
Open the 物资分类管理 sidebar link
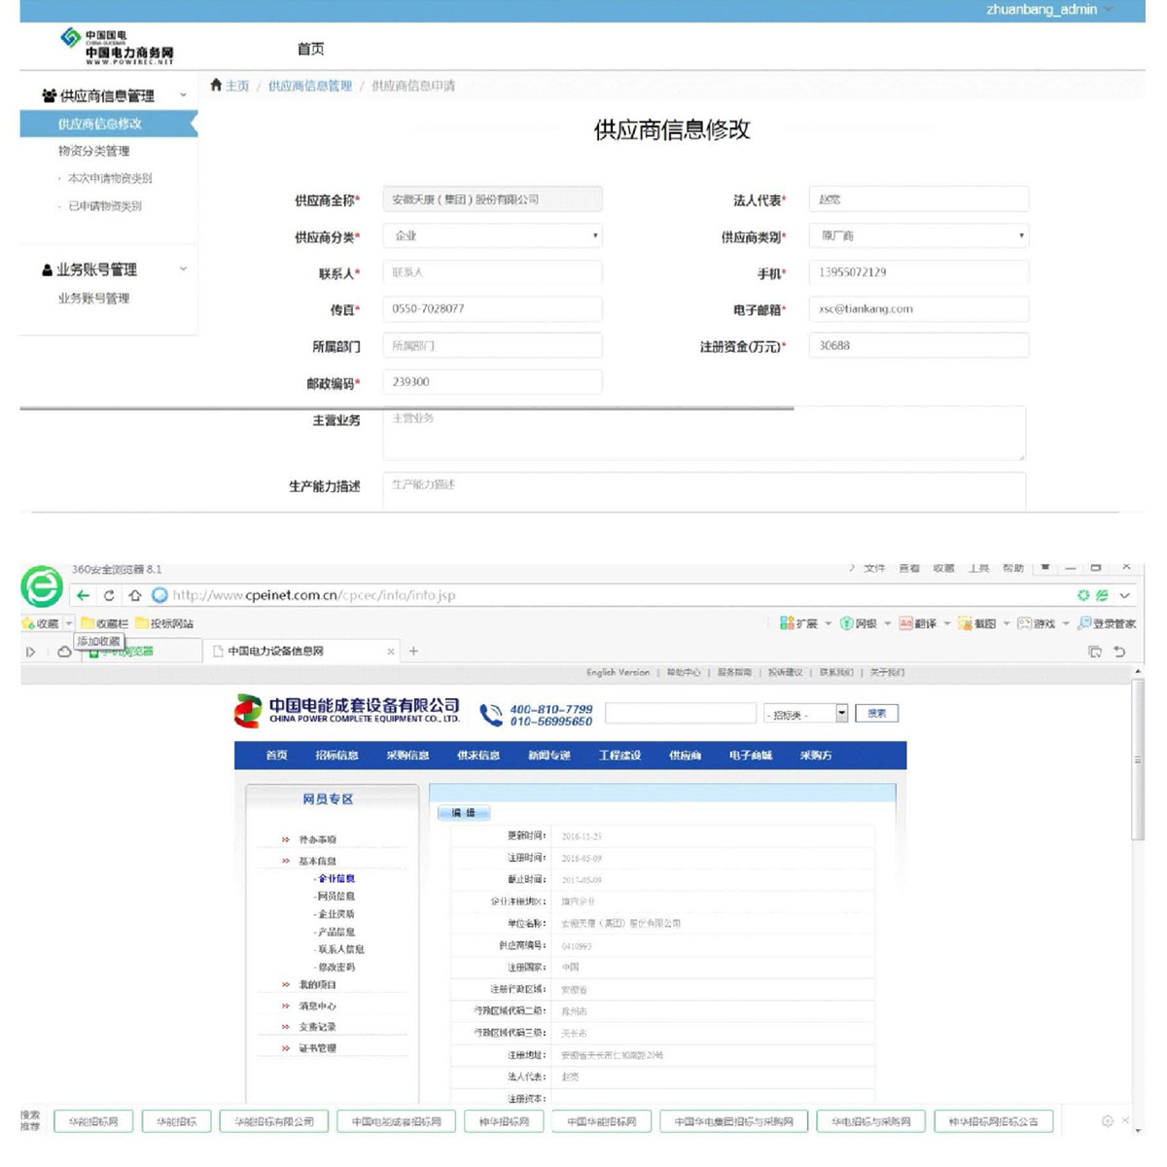point(93,151)
